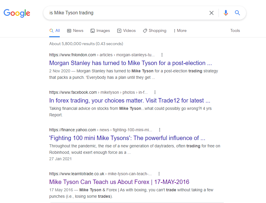
Task: Open Morgan Stanley Mike Tyson article link
Action: click(x=130, y=63)
